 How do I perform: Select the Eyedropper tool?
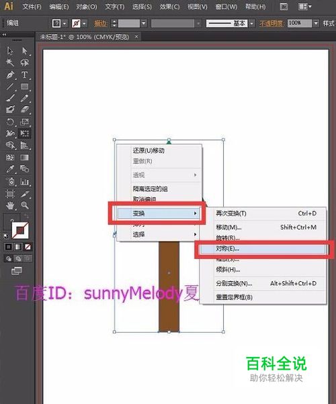coord(10,169)
